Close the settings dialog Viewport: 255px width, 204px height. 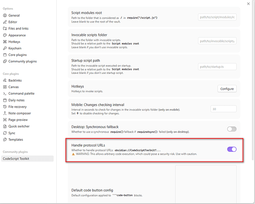248,4
